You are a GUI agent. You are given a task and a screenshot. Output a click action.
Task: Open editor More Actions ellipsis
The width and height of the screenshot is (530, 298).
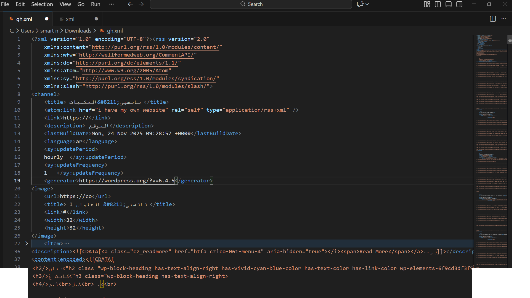(x=504, y=19)
